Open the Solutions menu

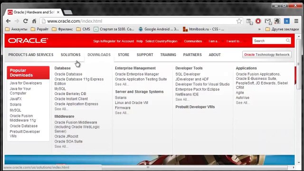coord(71,55)
